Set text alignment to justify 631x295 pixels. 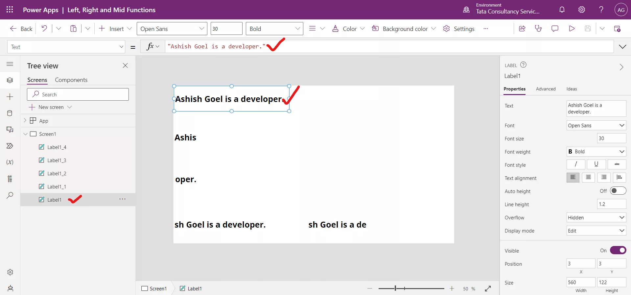coord(619,178)
